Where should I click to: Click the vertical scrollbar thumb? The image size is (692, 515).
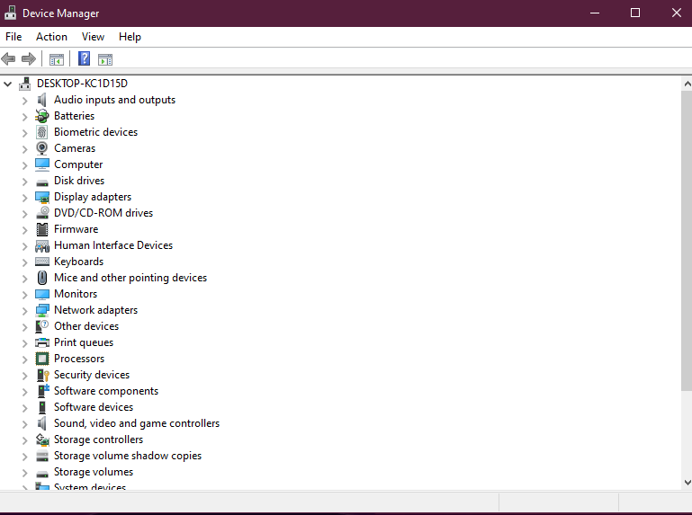(x=687, y=241)
